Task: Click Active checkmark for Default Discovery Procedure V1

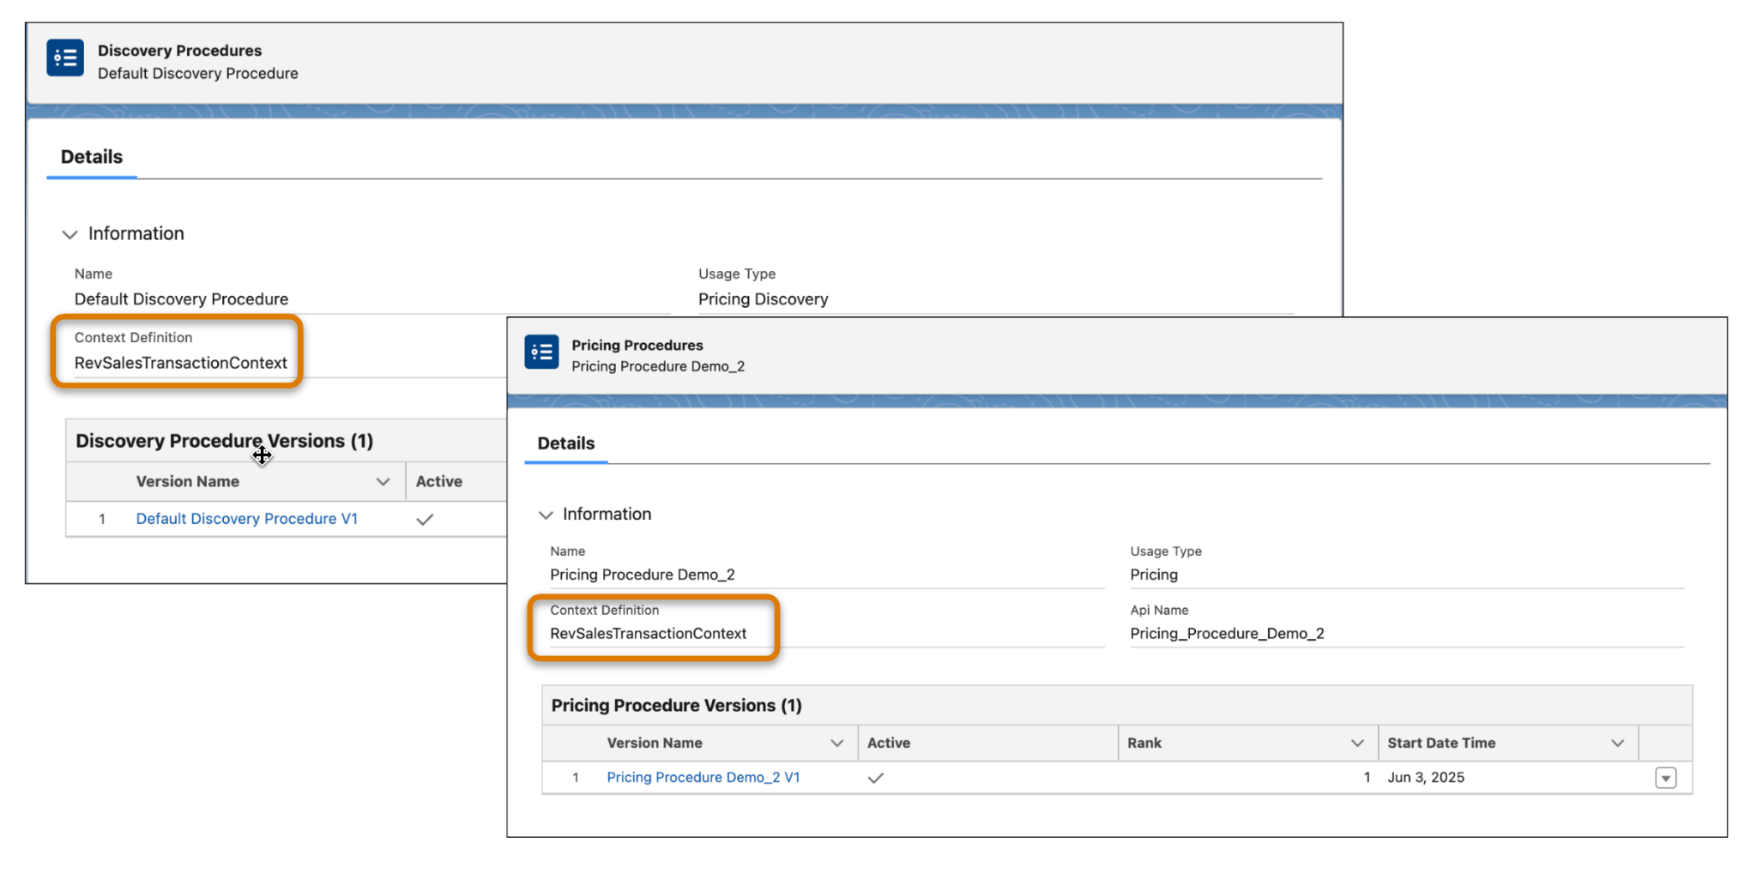Action: 425,520
